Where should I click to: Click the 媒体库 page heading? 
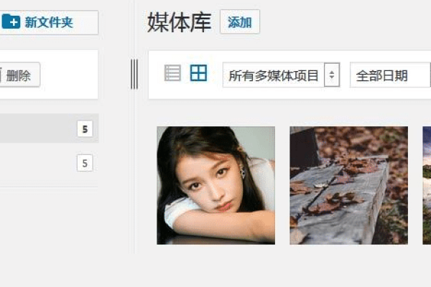(179, 22)
